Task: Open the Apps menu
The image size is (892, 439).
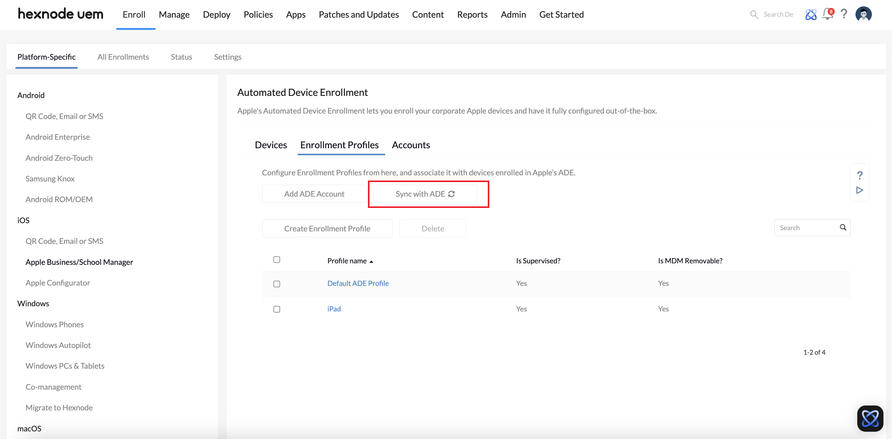Action: click(296, 15)
